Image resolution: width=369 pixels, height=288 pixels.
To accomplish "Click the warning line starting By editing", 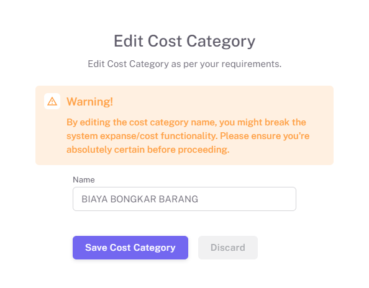I will tap(186, 122).
